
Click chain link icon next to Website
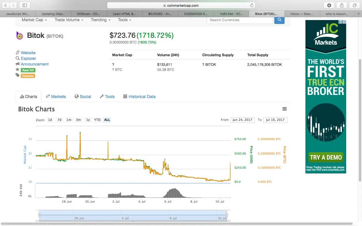pyautogui.click(x=18, y=53)
